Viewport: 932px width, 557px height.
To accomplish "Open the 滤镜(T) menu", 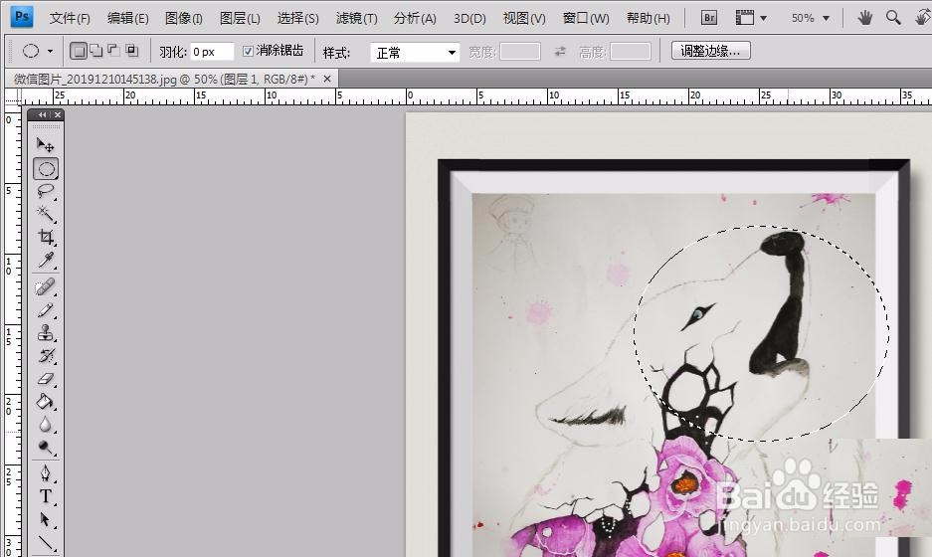I will pos(356,19).
